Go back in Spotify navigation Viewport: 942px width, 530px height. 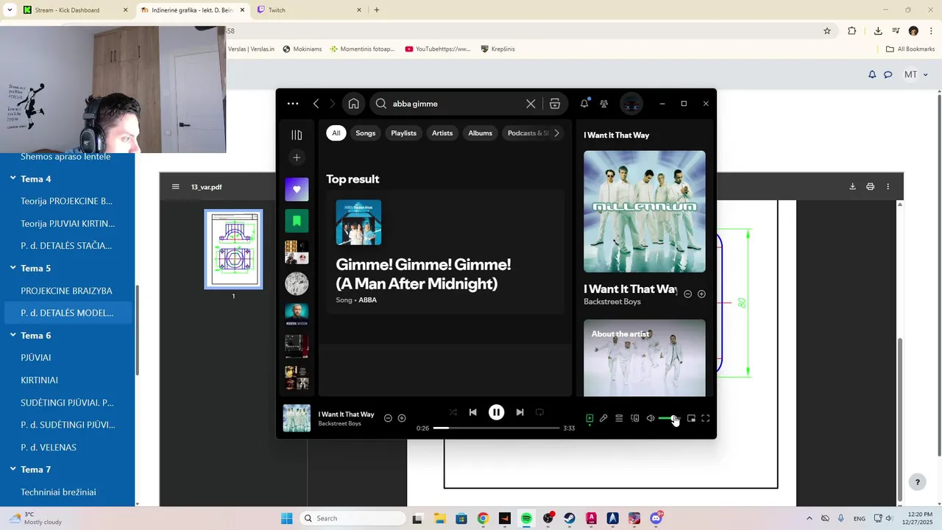tap(316, 104)
